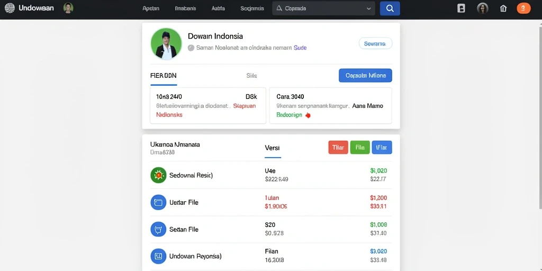Click the Dowain Indonsia profile photo
The height and width of the screenshot is (271, 542).
(166, 44)
